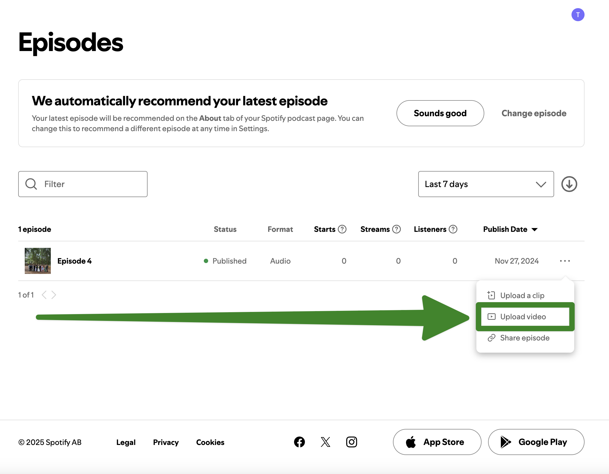Click the Streams help question icon

click(396, 229)
